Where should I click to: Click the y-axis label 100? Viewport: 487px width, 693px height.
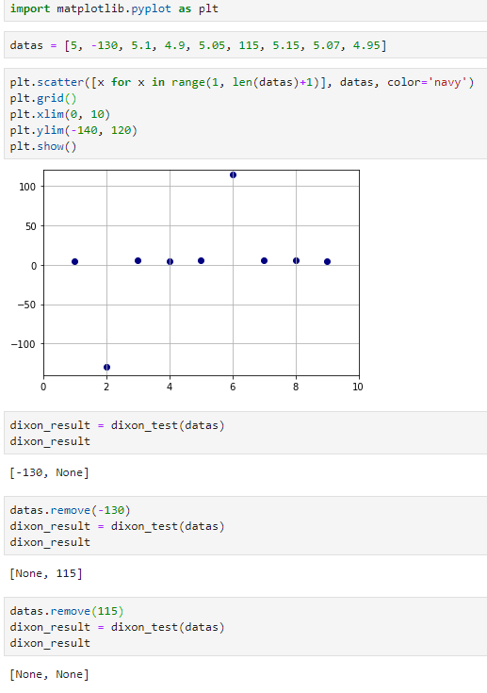[x=27, y=187]
